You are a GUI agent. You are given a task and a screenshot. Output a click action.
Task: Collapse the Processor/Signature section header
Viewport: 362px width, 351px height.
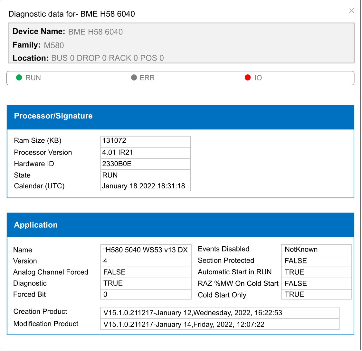[x=180, y=117]
